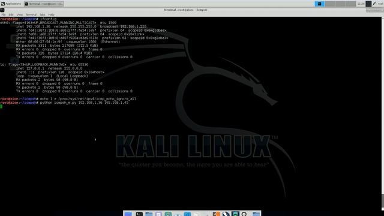Click the blue desktop icon at the dock's start

pyautogui.click(x=128, y=214)
